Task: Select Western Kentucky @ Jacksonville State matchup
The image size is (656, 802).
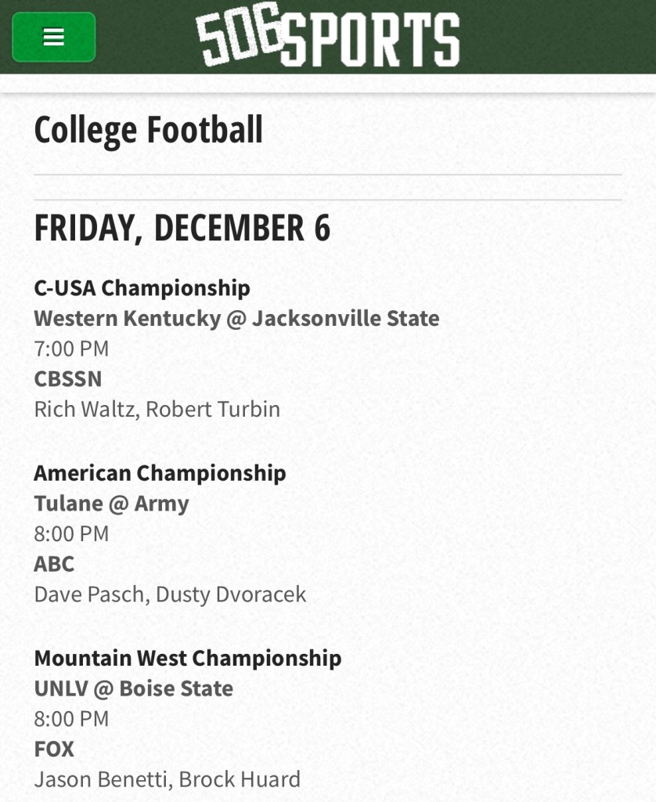Action: pos(236,318)
